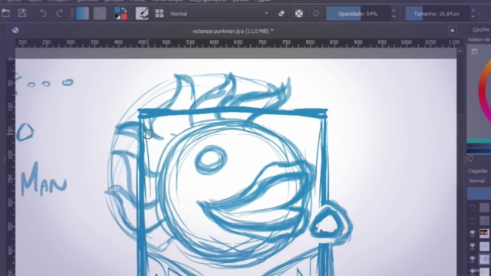
Task: Redo the undone action
Action: pos(60,14)
